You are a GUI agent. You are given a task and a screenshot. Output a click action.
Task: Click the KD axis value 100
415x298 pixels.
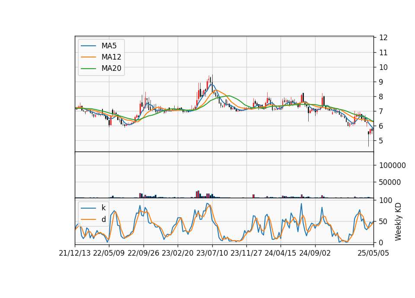click(386, 200)
